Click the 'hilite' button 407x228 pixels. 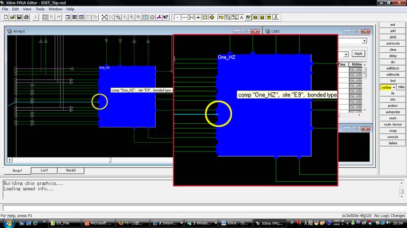pos(401,87)
